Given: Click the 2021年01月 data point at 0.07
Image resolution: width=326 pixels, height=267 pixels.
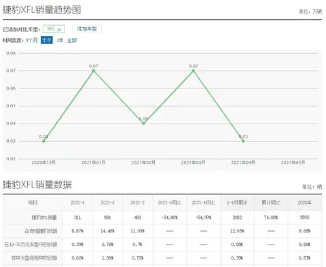Looking at the screenshot, I should point(94,71).
